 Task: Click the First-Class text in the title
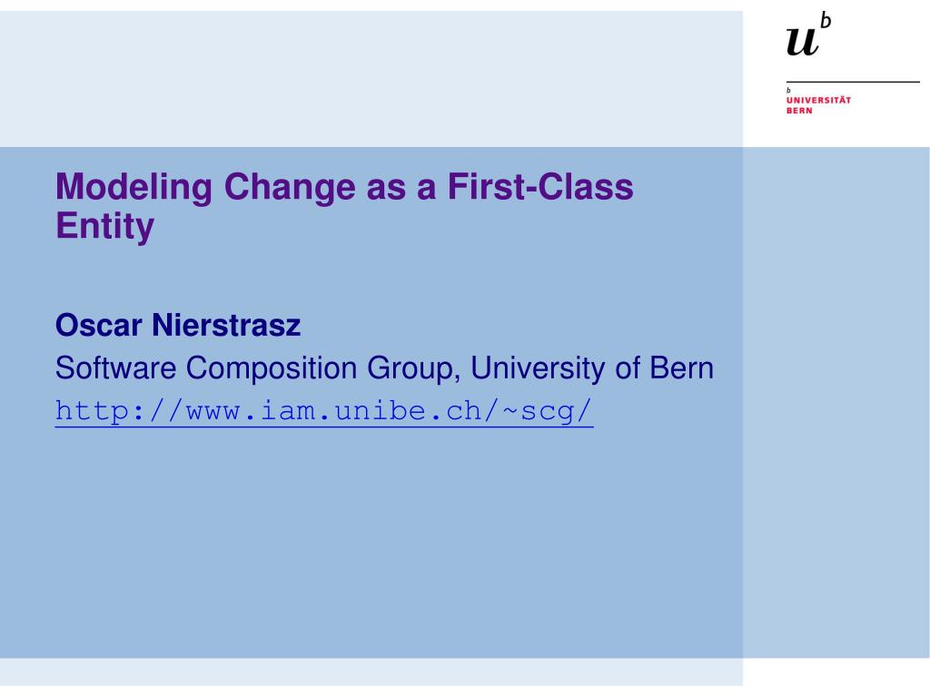click(x=540, y=186)
